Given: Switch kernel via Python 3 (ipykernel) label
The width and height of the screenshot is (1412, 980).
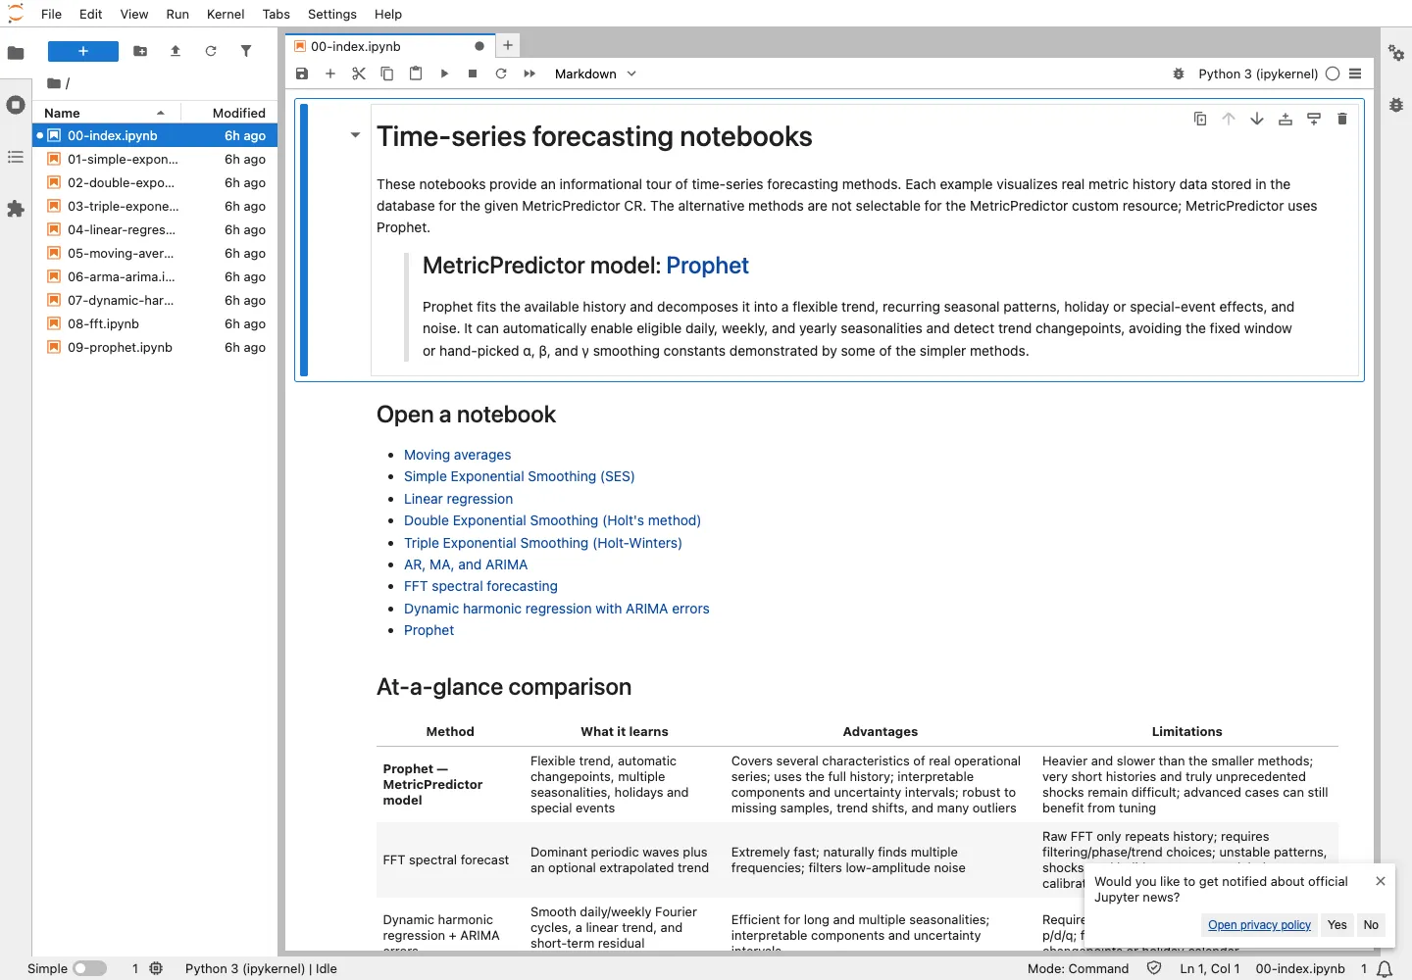Looking at the screenshot, I should click(1258, 73).
